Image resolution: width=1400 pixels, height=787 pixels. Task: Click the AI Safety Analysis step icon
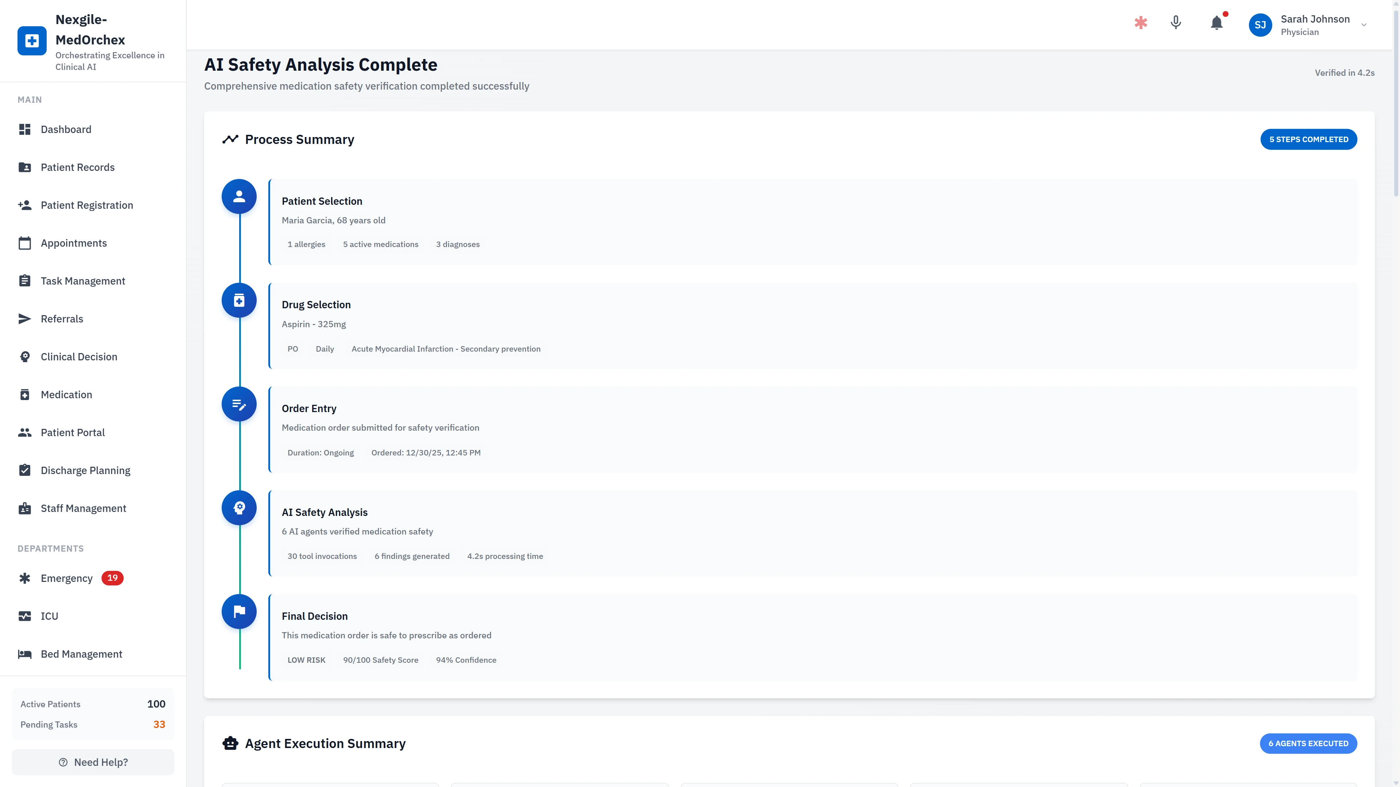pos(239,508)
